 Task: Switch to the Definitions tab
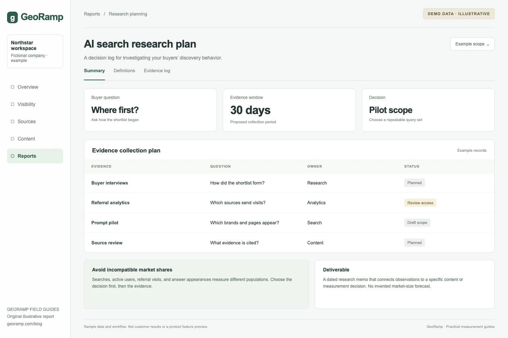(x=124, y=71)
